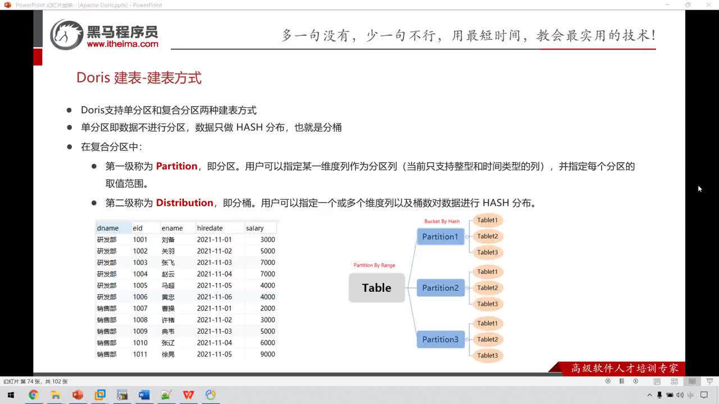Select Reading view in status bar
719x404 pixels.
coord(692,381)
